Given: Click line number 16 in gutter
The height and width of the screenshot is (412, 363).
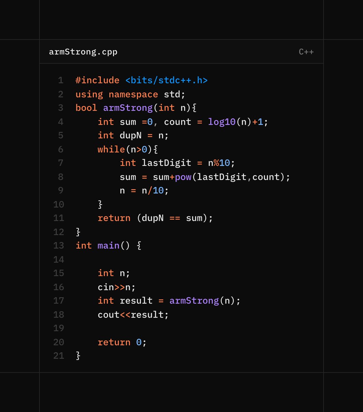Looking at the screenshot, I should click(x=59, y=287).
